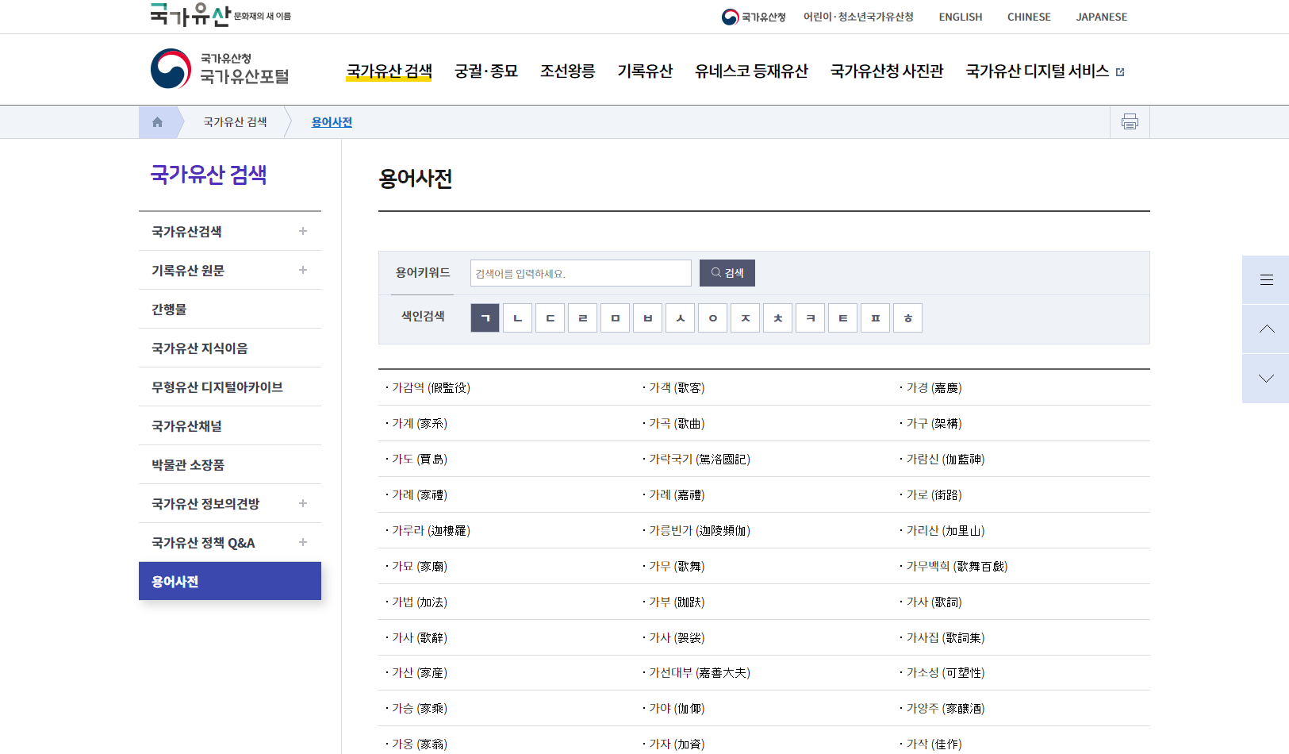Select the ㄴ index filter button
This screenshot has height=754, width=1289.
pos(517,318)
